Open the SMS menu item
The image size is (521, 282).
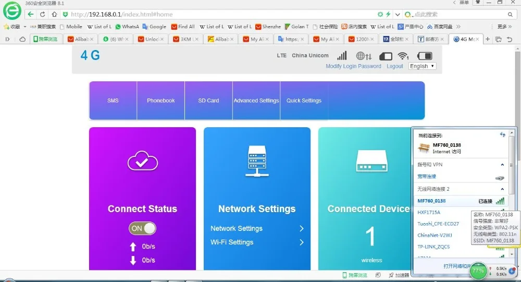(x=113, y=101)
